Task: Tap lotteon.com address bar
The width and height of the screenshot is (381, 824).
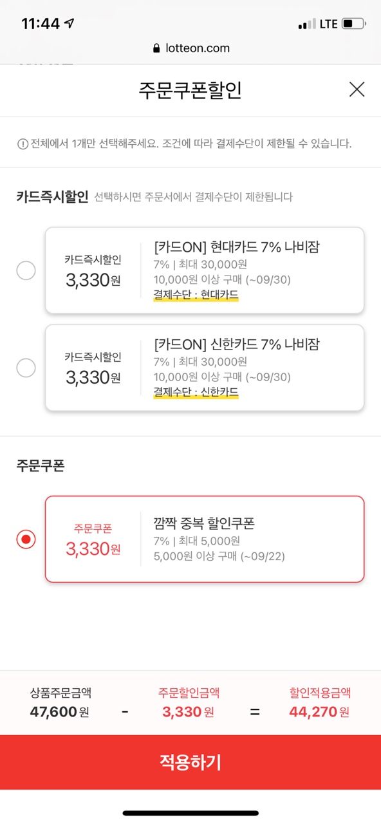Action: 190,48
